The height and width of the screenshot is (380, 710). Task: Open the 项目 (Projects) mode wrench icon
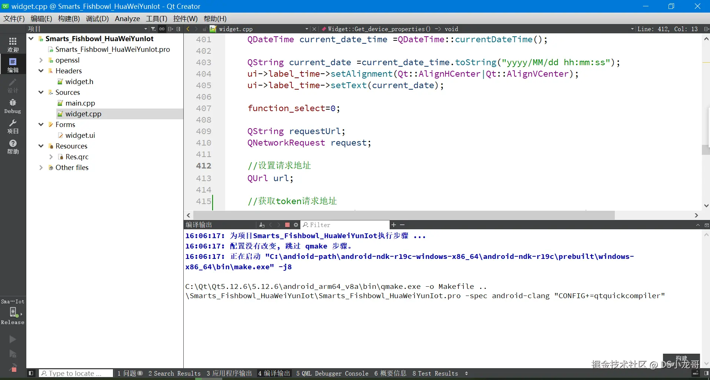[x=13, y=126]
